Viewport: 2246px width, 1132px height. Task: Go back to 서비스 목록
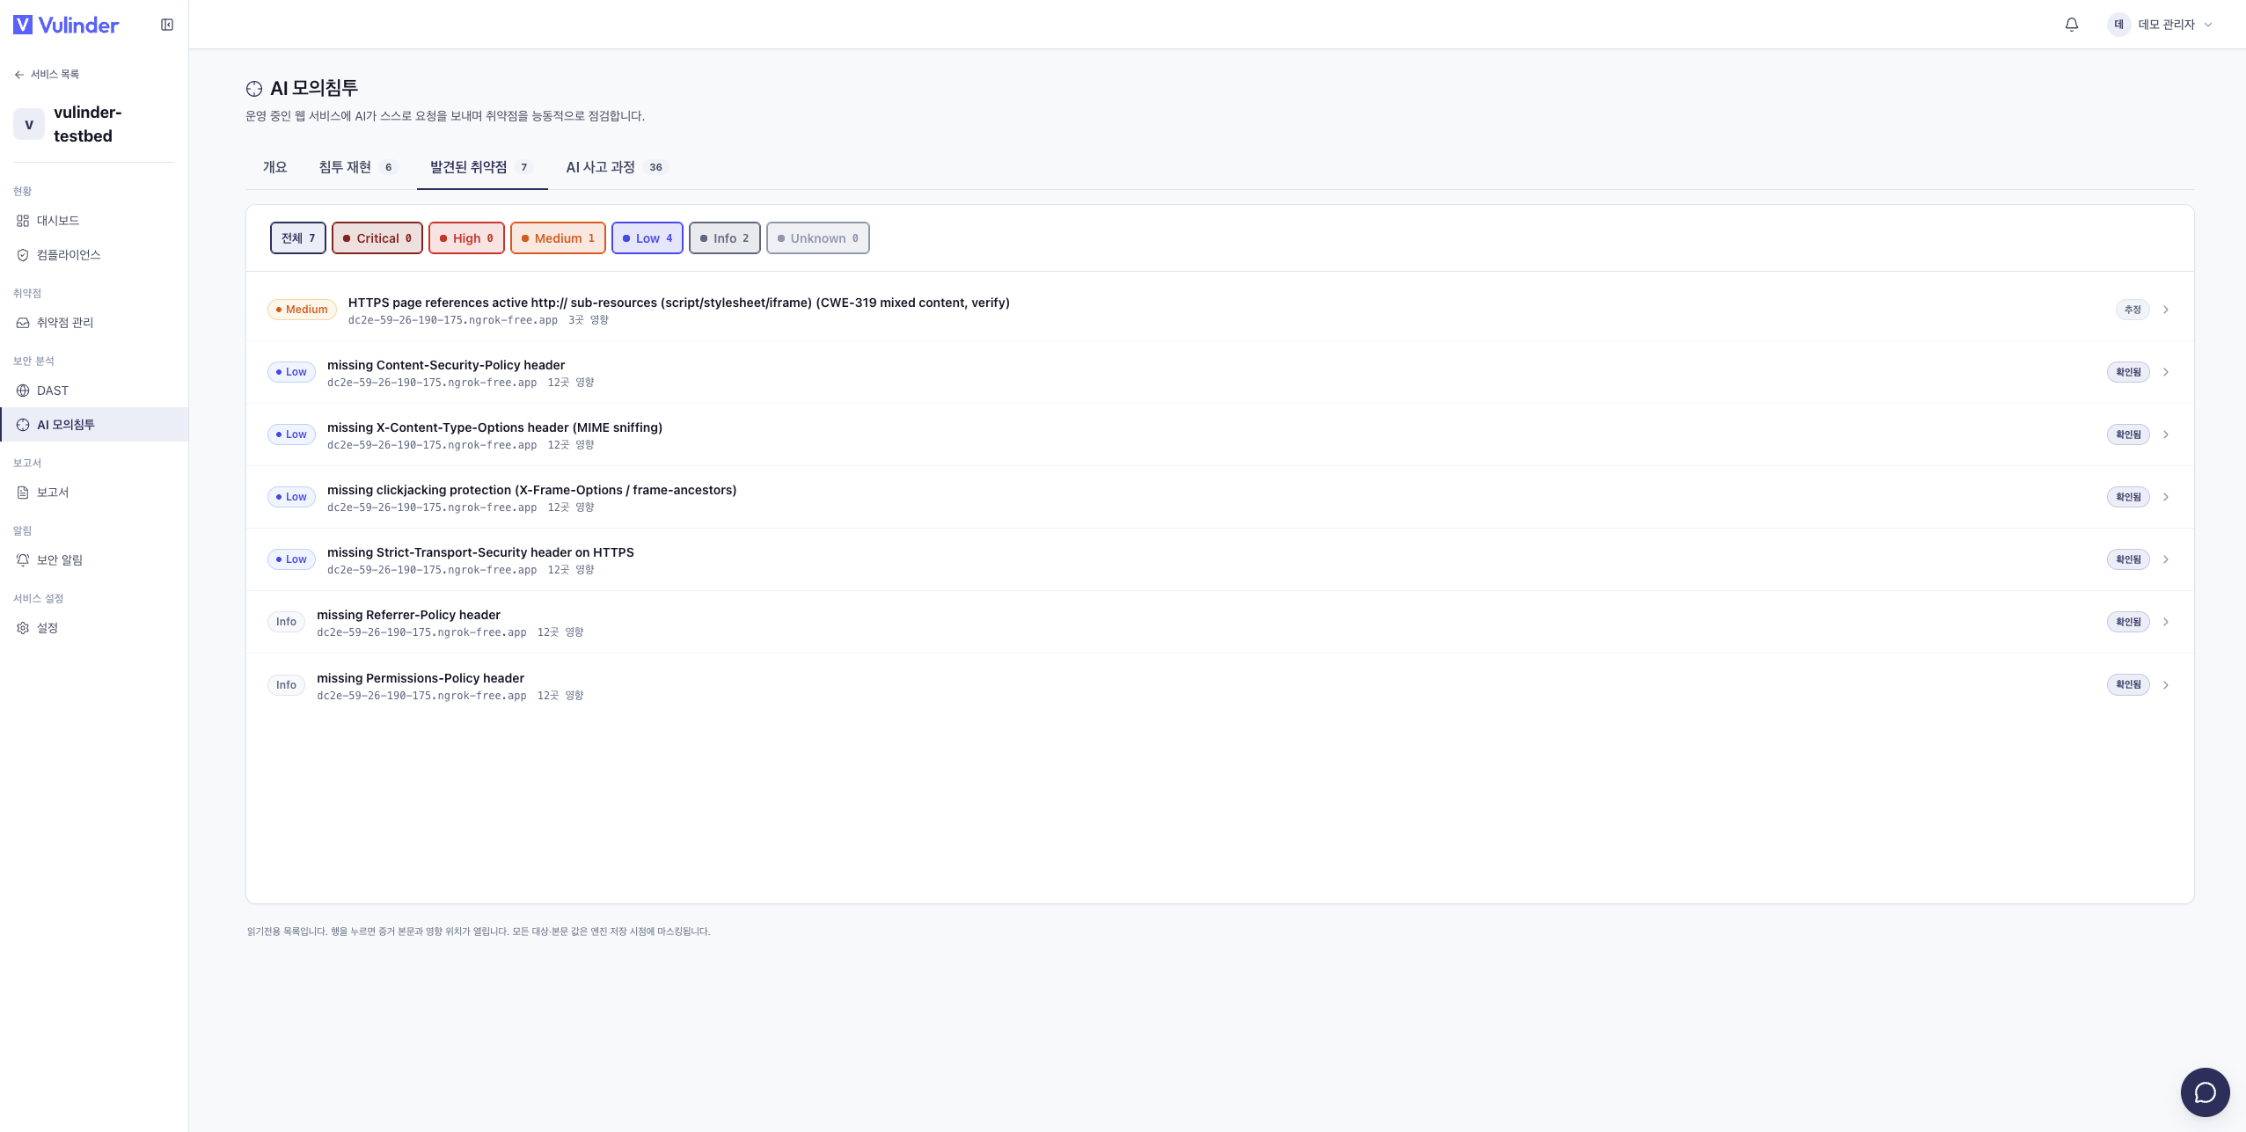[x=47, y=75]
